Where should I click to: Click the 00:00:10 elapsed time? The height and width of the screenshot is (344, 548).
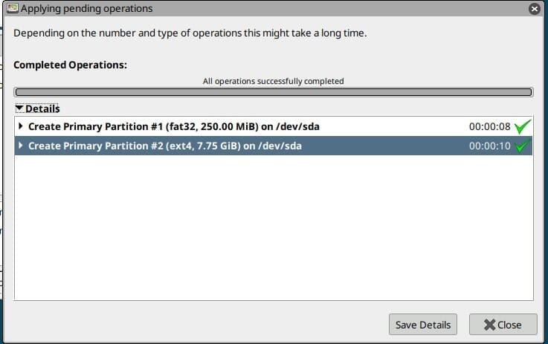tap(489, 146)
